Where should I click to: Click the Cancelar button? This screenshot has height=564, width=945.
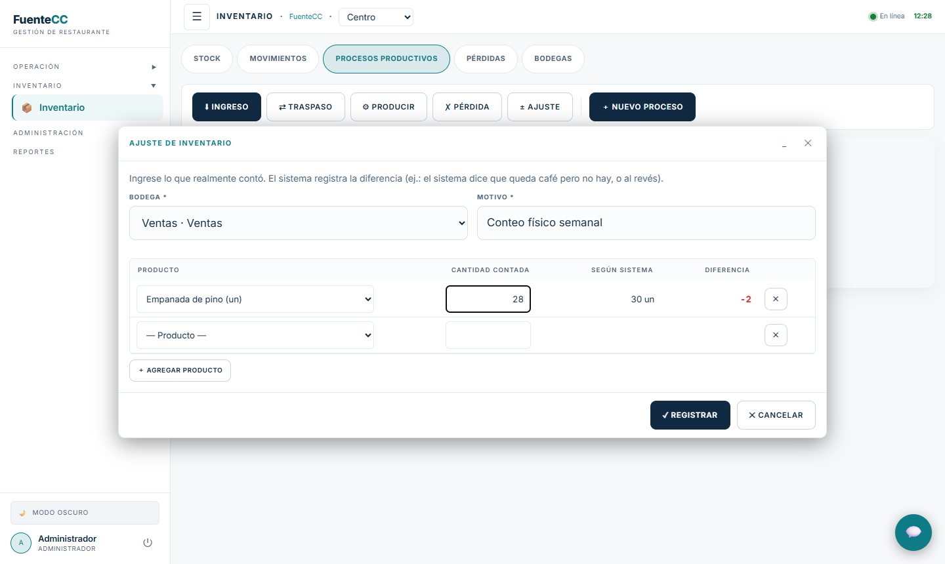click(776, 415)
